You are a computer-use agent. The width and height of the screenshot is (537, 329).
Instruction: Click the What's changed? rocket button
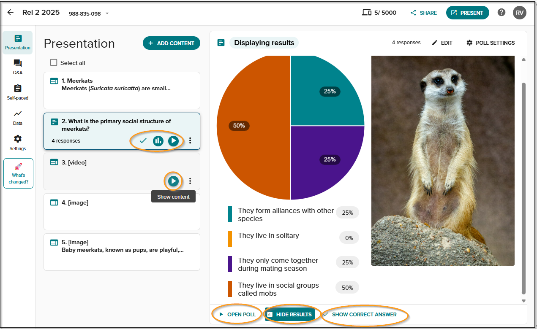click(18, 173)
